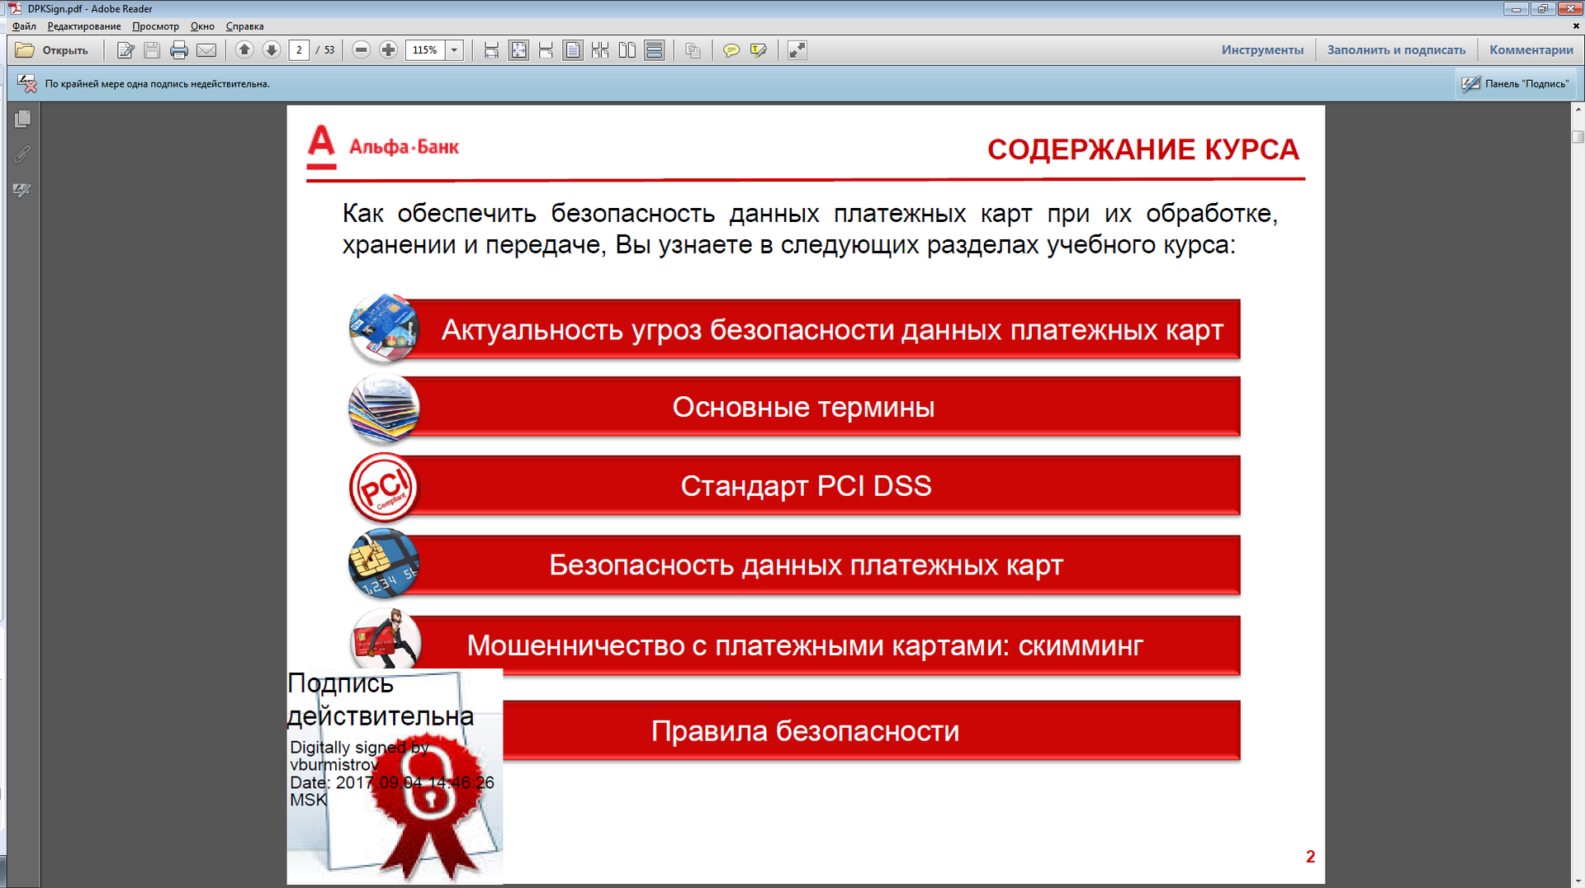Switch to the Комментарии pane
The width and height of the screenshot is (1585, 888).
[1531, 50]
